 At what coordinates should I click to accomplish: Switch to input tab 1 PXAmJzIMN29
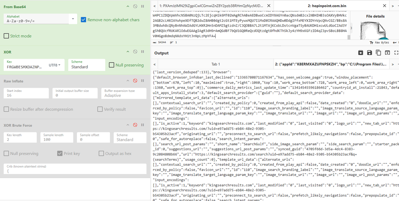coord(212,5)
